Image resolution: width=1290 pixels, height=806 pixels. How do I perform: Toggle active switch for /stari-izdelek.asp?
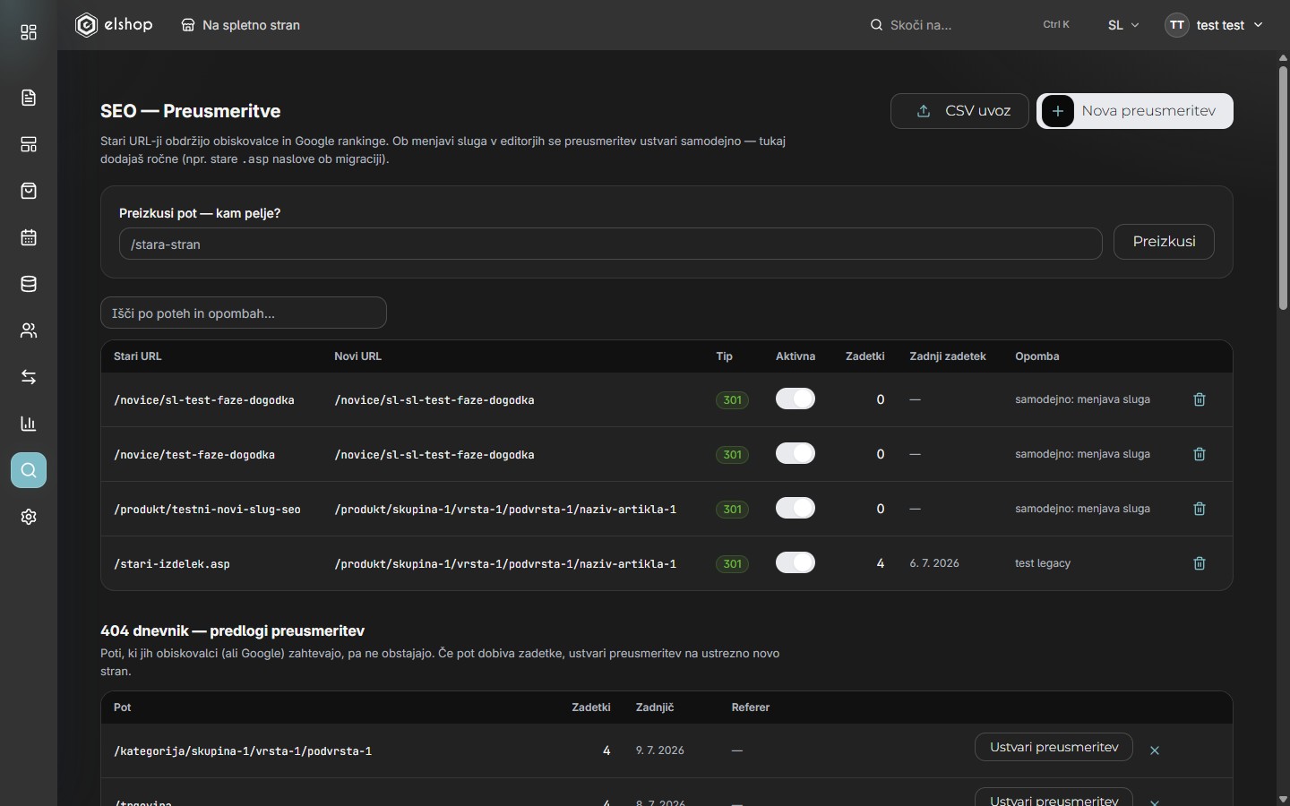coord(795,562)
